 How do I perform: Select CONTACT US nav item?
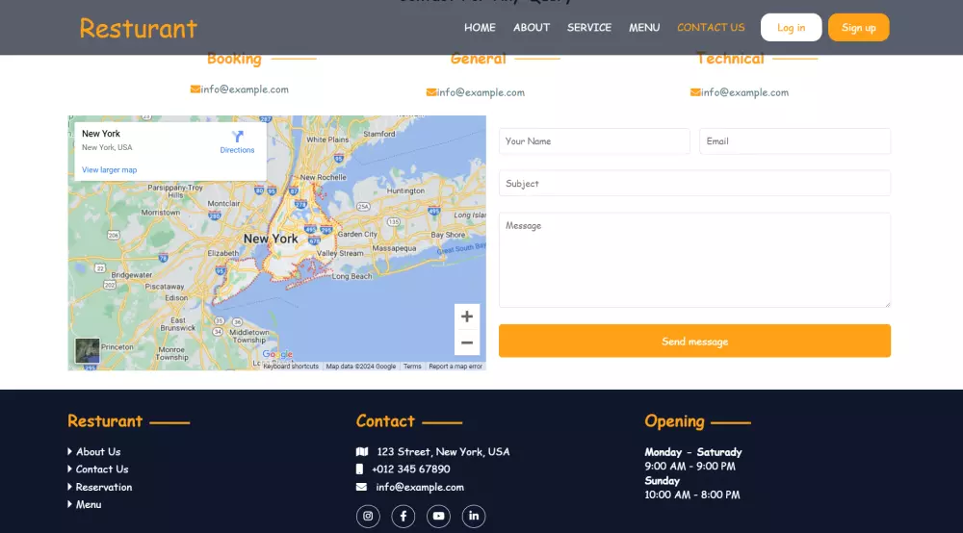[x=711, y=28]
